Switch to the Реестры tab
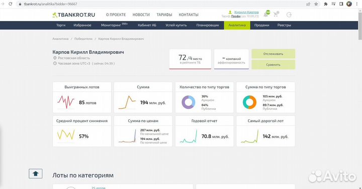The height and width of the screenshot is (189, 362). pyautogui.click(x=284, y=26)
